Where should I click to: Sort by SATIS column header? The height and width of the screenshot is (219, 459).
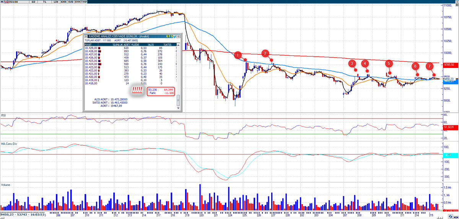click(x=170, y=45)
